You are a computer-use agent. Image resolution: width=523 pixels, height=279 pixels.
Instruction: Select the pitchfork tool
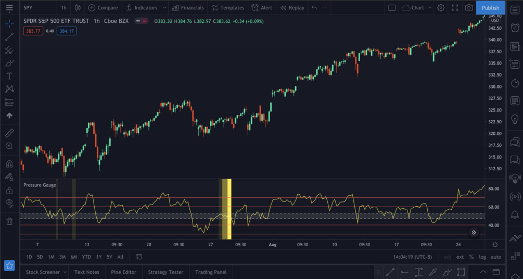pyautogui.click(x=9, y=50)
